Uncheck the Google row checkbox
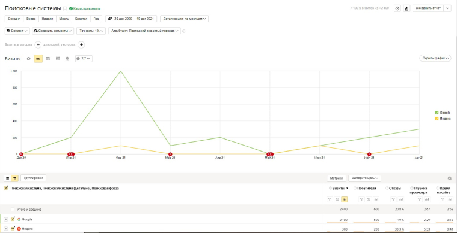The width and height of the screenshot is (457, 233). 13,219
